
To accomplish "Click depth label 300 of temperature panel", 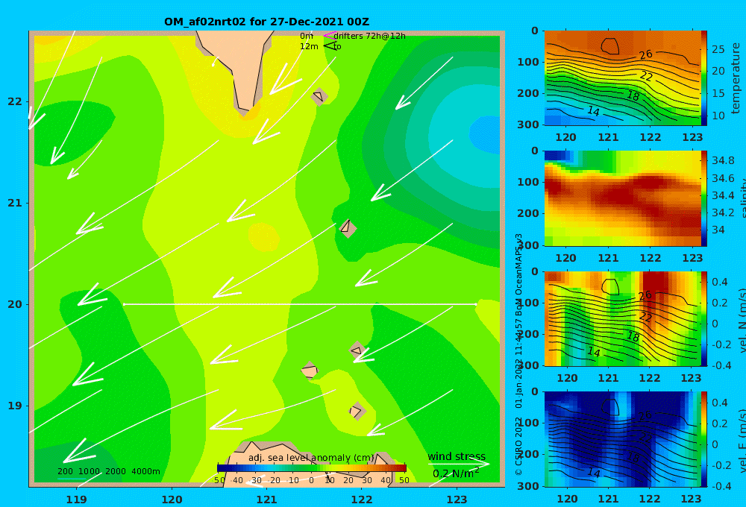I will [x=527, y=125].
